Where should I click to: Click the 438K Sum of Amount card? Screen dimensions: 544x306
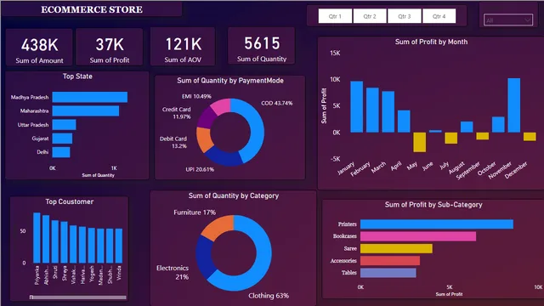(39, 48)
